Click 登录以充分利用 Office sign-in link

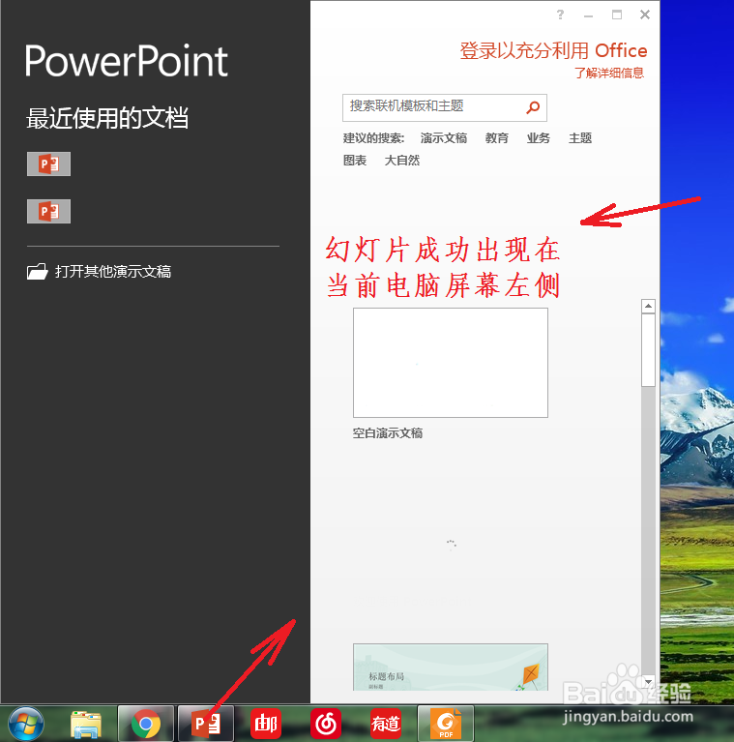tap(553, 50)
